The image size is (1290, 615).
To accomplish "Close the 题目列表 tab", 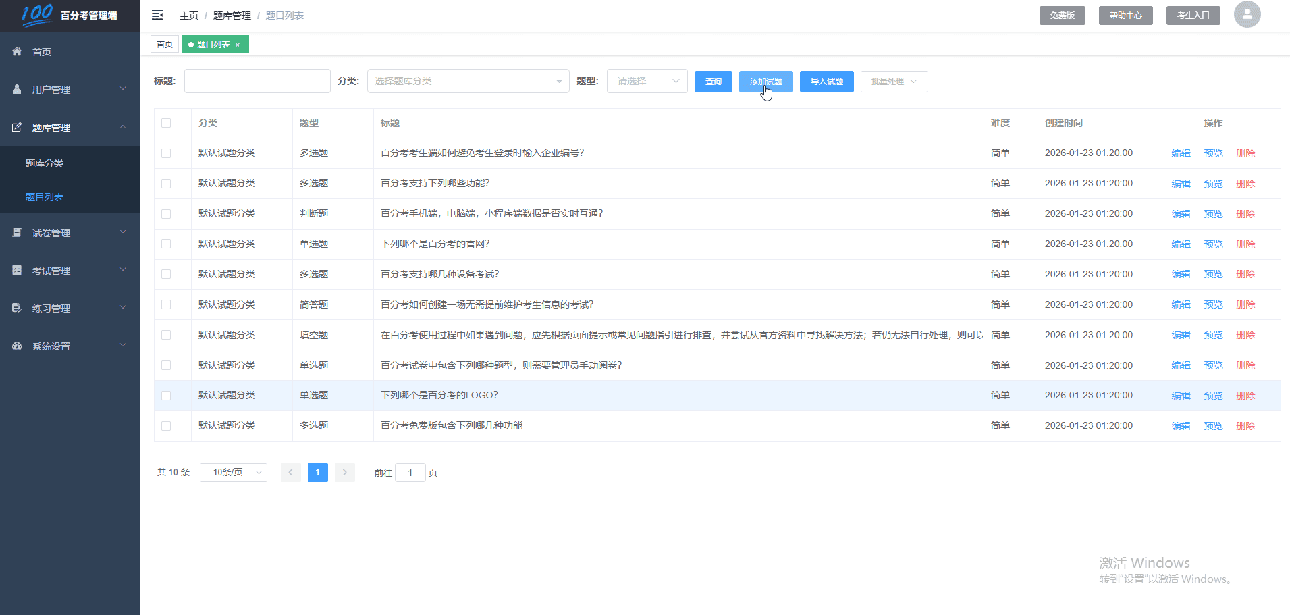I will point(238,44).
